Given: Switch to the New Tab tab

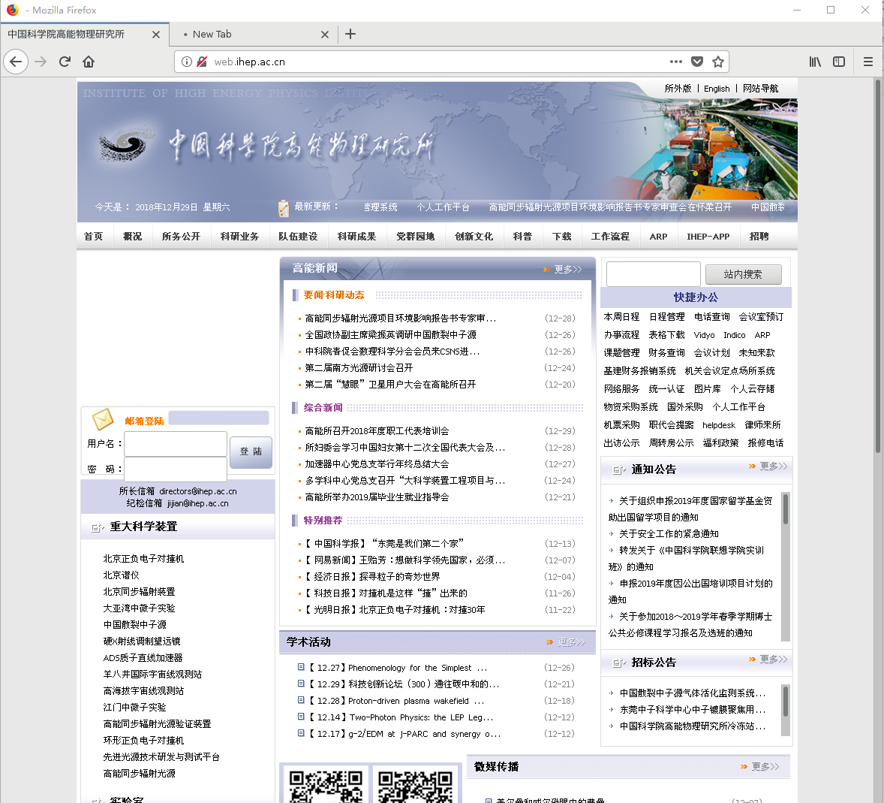Looking at the screenshot, I should 254,35.
